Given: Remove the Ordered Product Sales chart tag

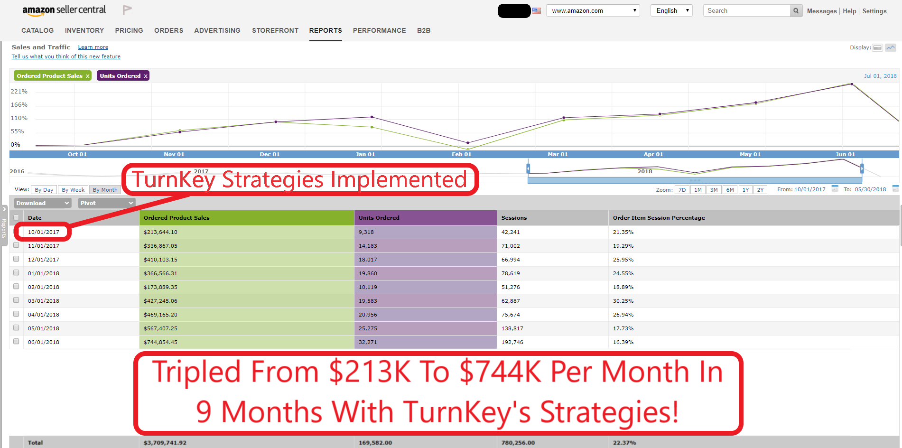Looking at the screenshot, I should 87,76.
